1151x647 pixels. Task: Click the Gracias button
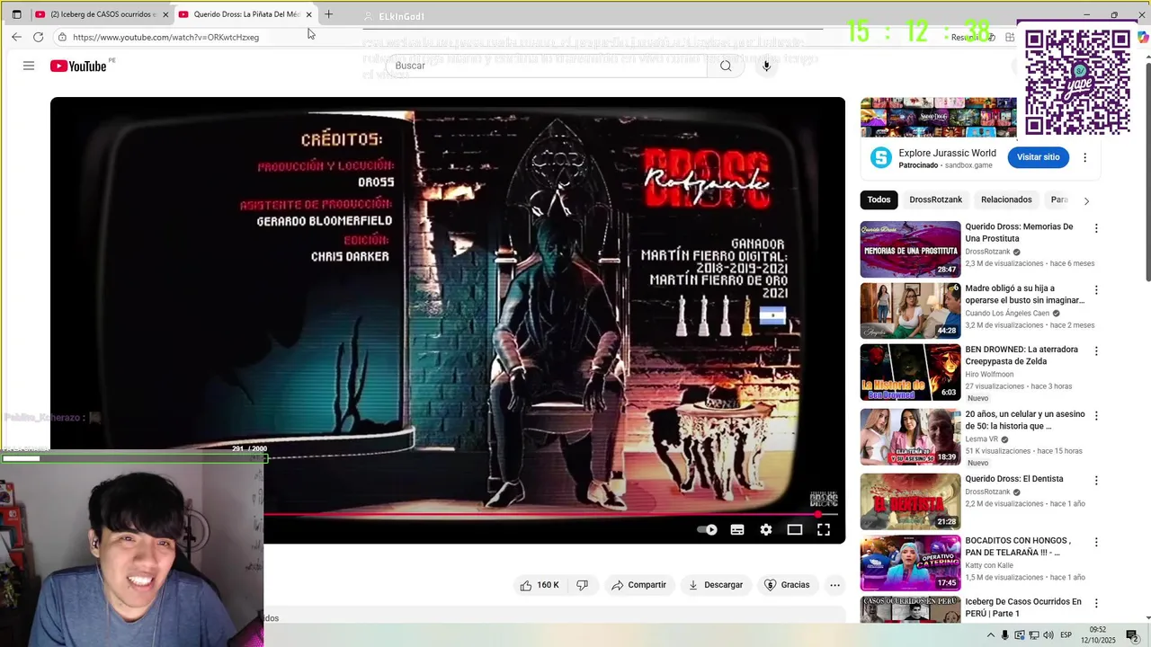click(787, 585)
